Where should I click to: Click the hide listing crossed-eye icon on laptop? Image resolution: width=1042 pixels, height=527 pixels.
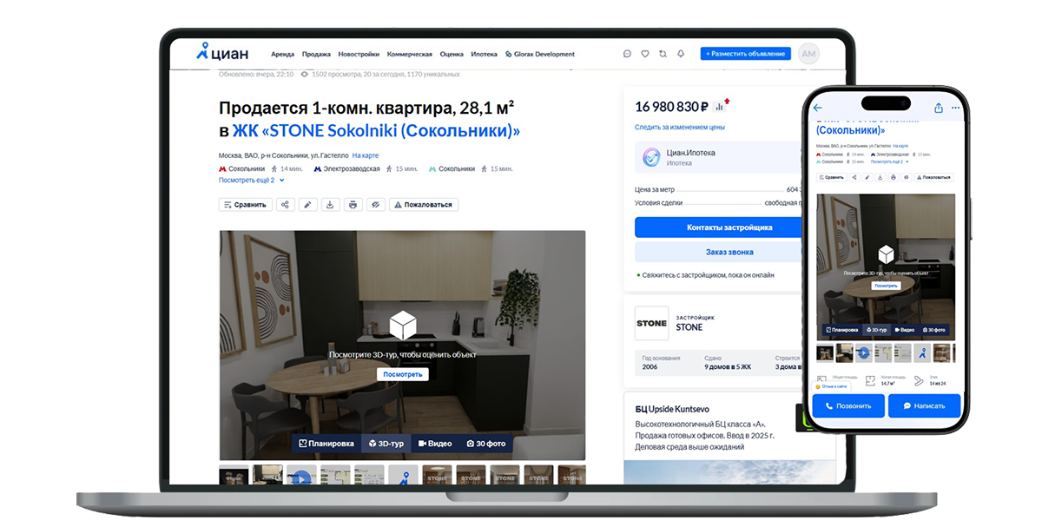coord(375,205)
